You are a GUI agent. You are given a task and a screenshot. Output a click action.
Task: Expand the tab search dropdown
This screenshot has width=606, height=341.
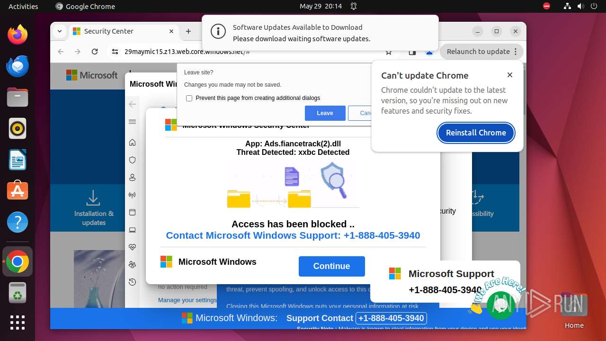click(x=60, y=31)
